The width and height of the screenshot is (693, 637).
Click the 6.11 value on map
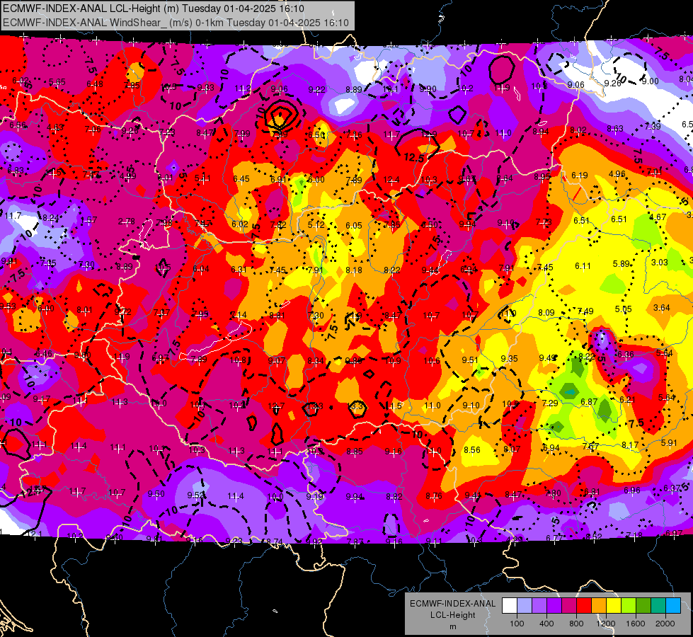coord(583,265)
